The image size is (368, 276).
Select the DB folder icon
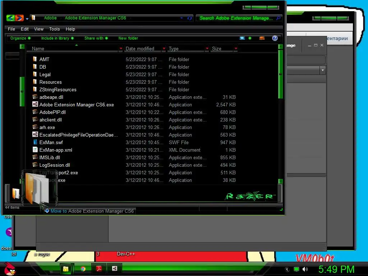pyautogui.click(x=35, y=66)
